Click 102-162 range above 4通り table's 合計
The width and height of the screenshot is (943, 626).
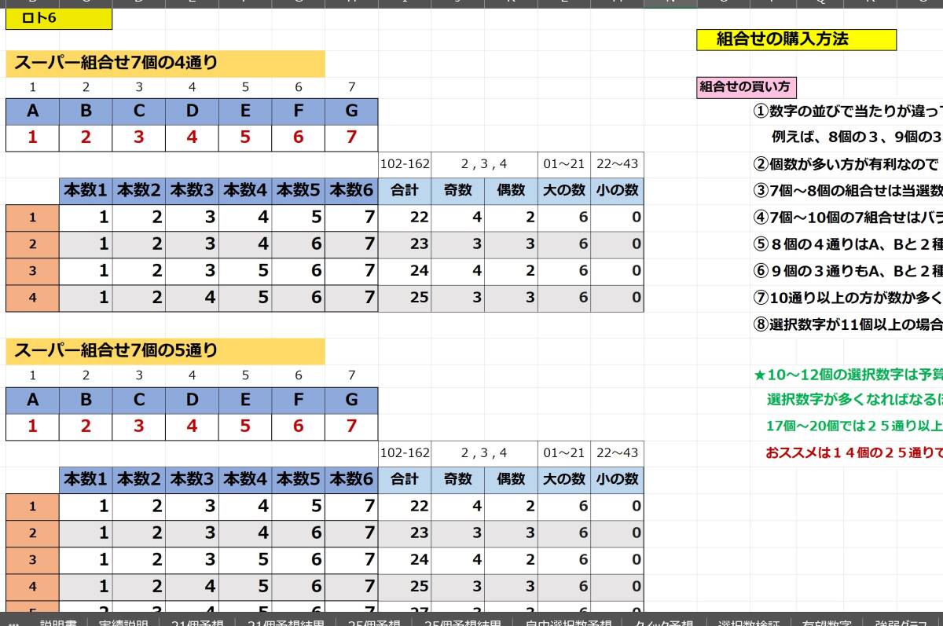coord(405,164)
